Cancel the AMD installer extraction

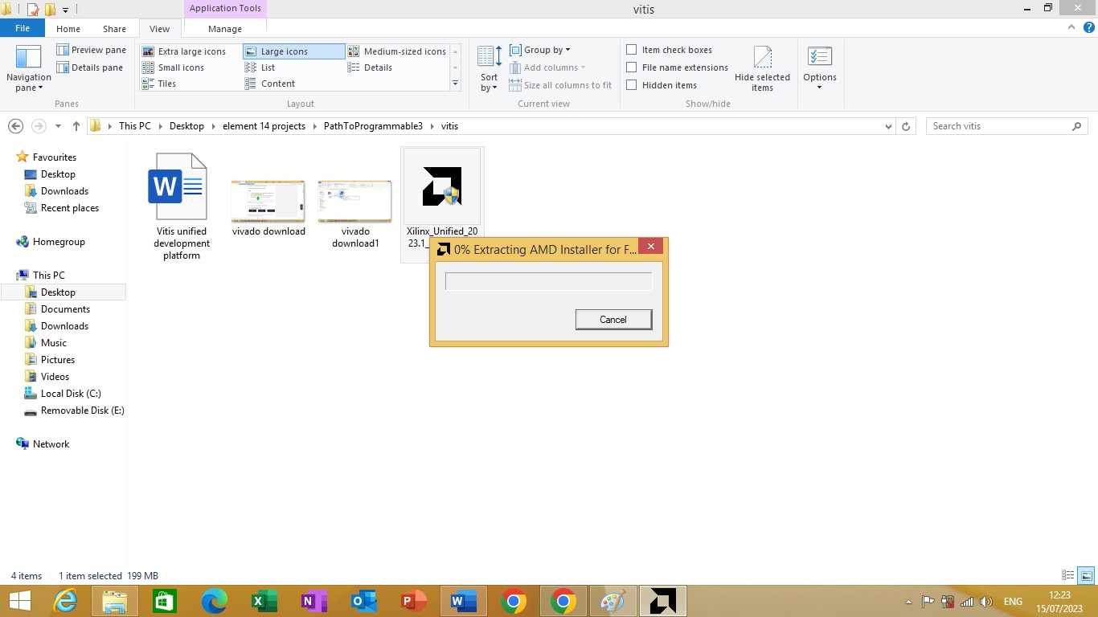click(613, 320)
